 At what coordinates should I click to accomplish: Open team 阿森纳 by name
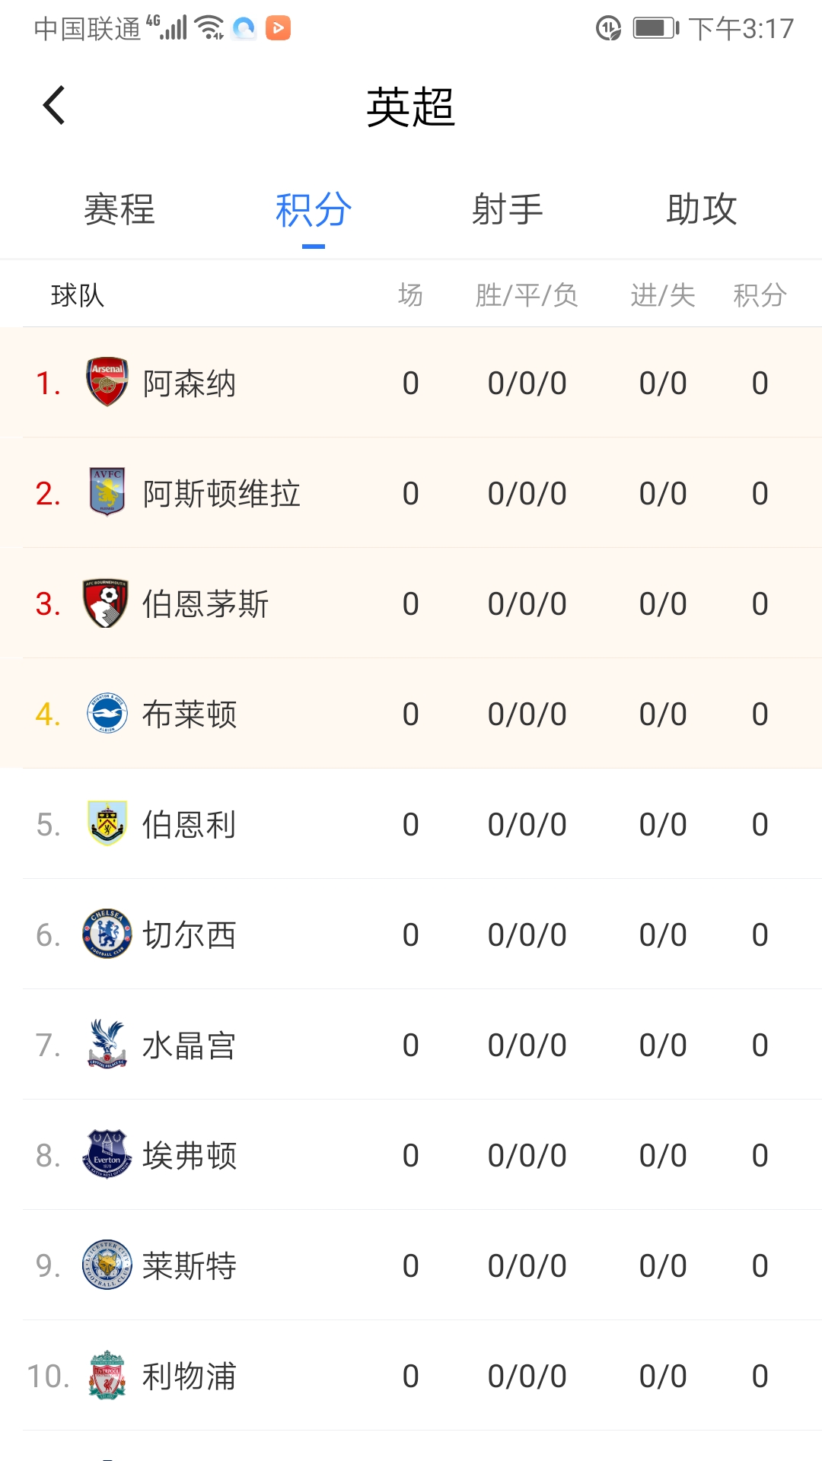190,384
